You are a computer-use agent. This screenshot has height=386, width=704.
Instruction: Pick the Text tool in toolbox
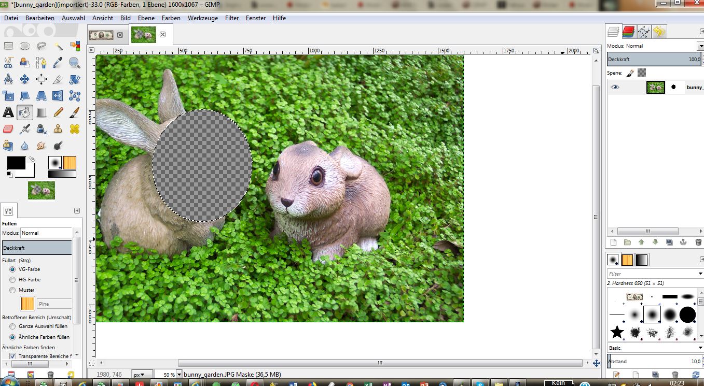[8, 112]
